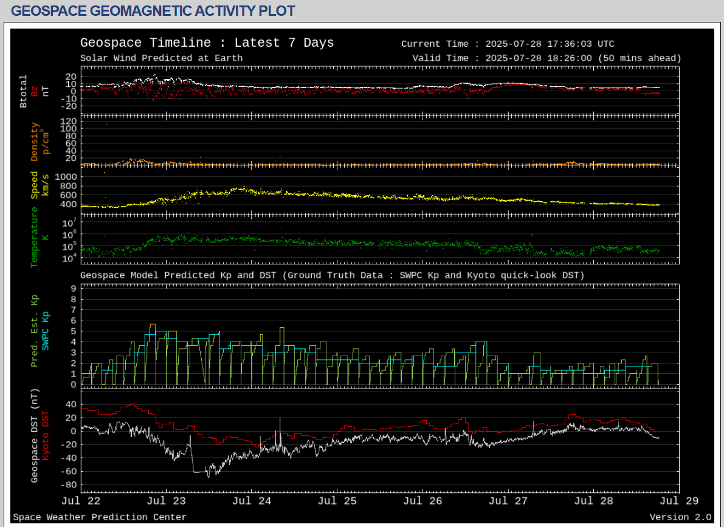The image size is (724, 527).
Task: Click the Space Weather Prediction Center footer text
Action: (x=100, y=517)
